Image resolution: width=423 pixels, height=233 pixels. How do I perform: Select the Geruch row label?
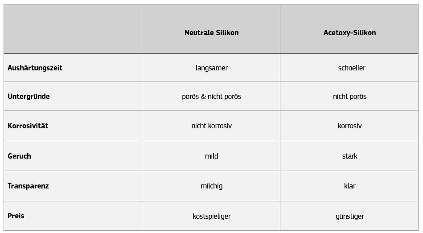click(19, 156)
